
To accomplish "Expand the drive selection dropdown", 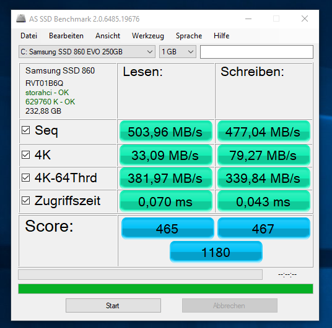I will [87, 52].
